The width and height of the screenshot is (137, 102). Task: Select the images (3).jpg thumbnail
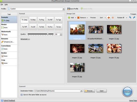coord(96,48)
